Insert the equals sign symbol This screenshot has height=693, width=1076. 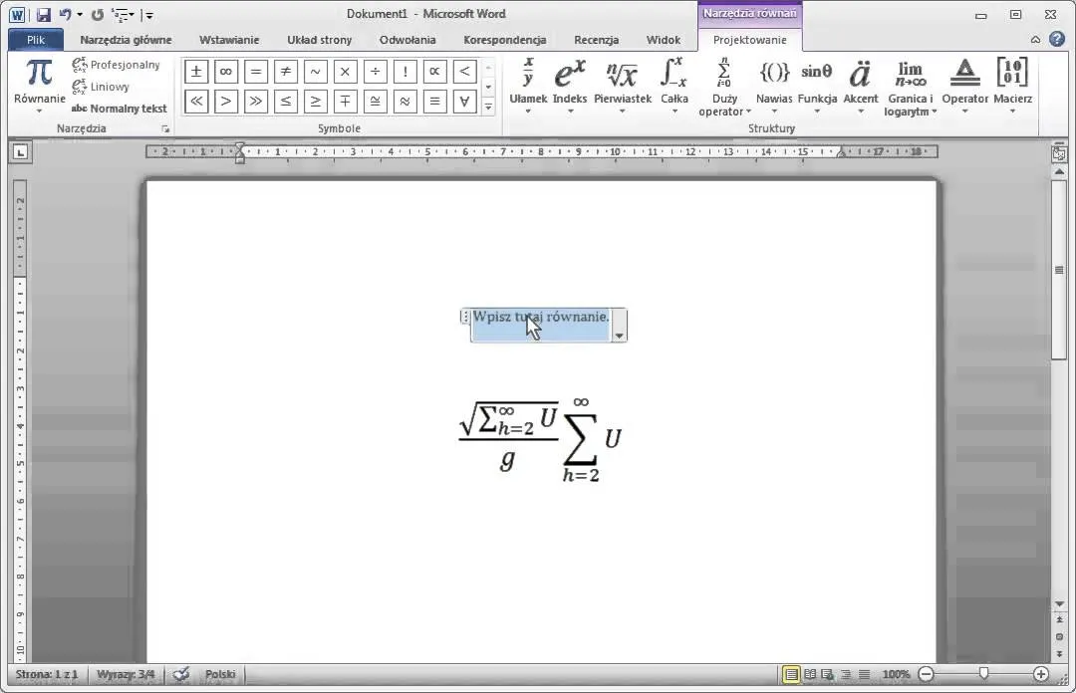(x=255, y=71)
